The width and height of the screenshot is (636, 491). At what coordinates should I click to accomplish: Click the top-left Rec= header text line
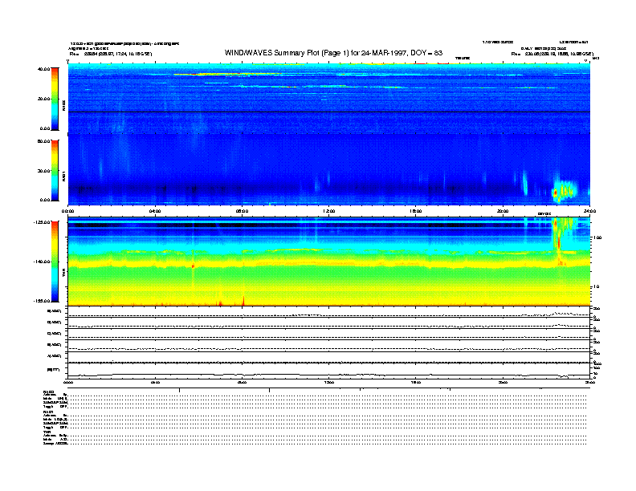pos(111,54)
